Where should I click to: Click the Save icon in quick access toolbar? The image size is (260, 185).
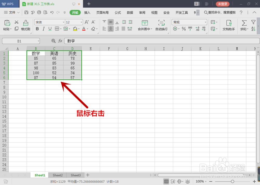click(x=26, y=12)
